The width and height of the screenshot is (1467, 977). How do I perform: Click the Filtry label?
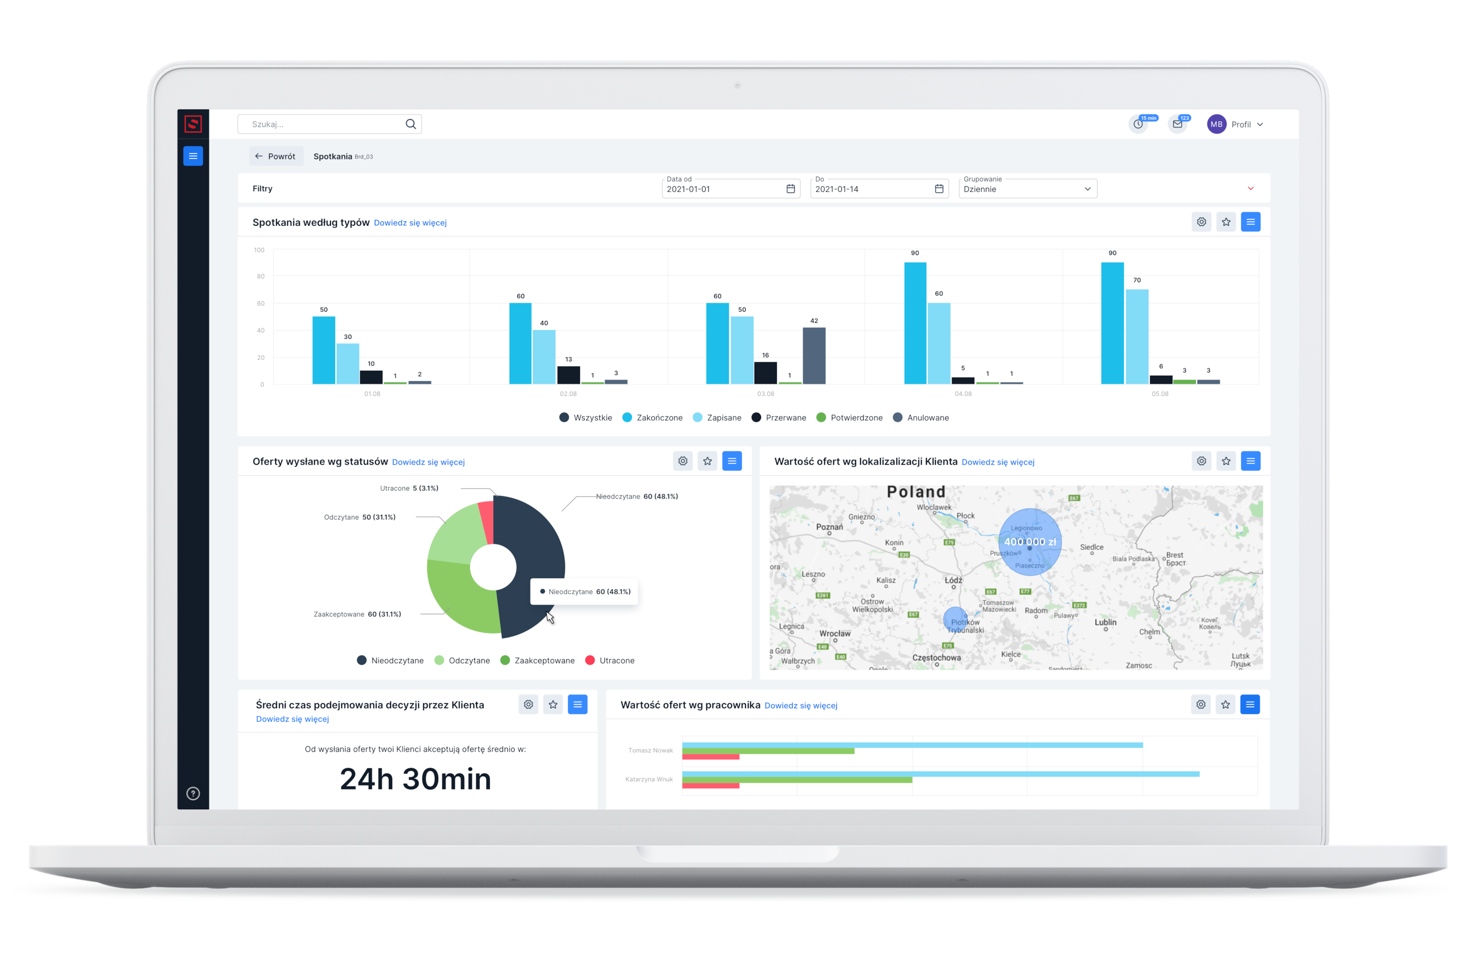(262, 189)
